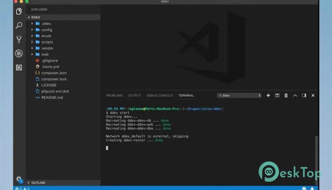Open the .gitignore file name

[x=49, y=60]
